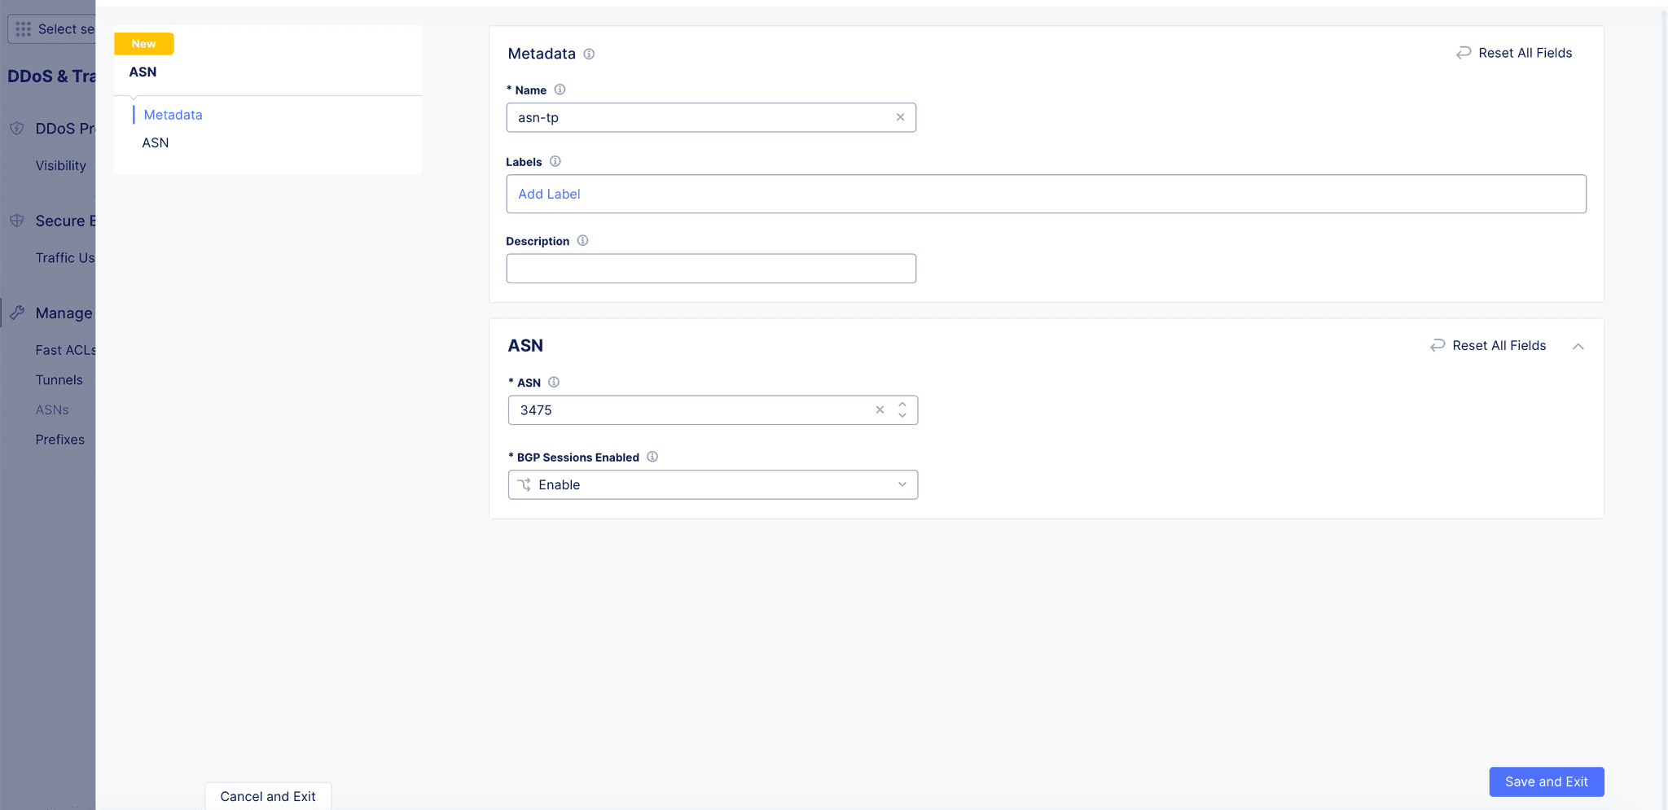Open the service selector grid icon

click(23, 28)
